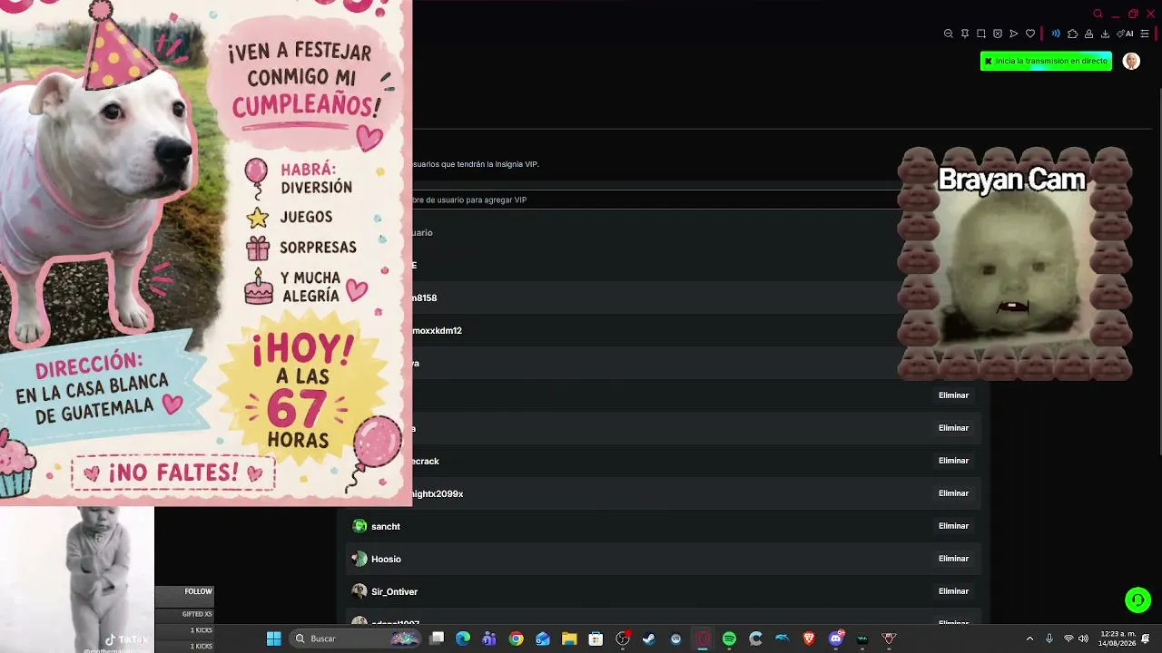Click Eliminar in the ightx2099x row

(x=953, y=493)
